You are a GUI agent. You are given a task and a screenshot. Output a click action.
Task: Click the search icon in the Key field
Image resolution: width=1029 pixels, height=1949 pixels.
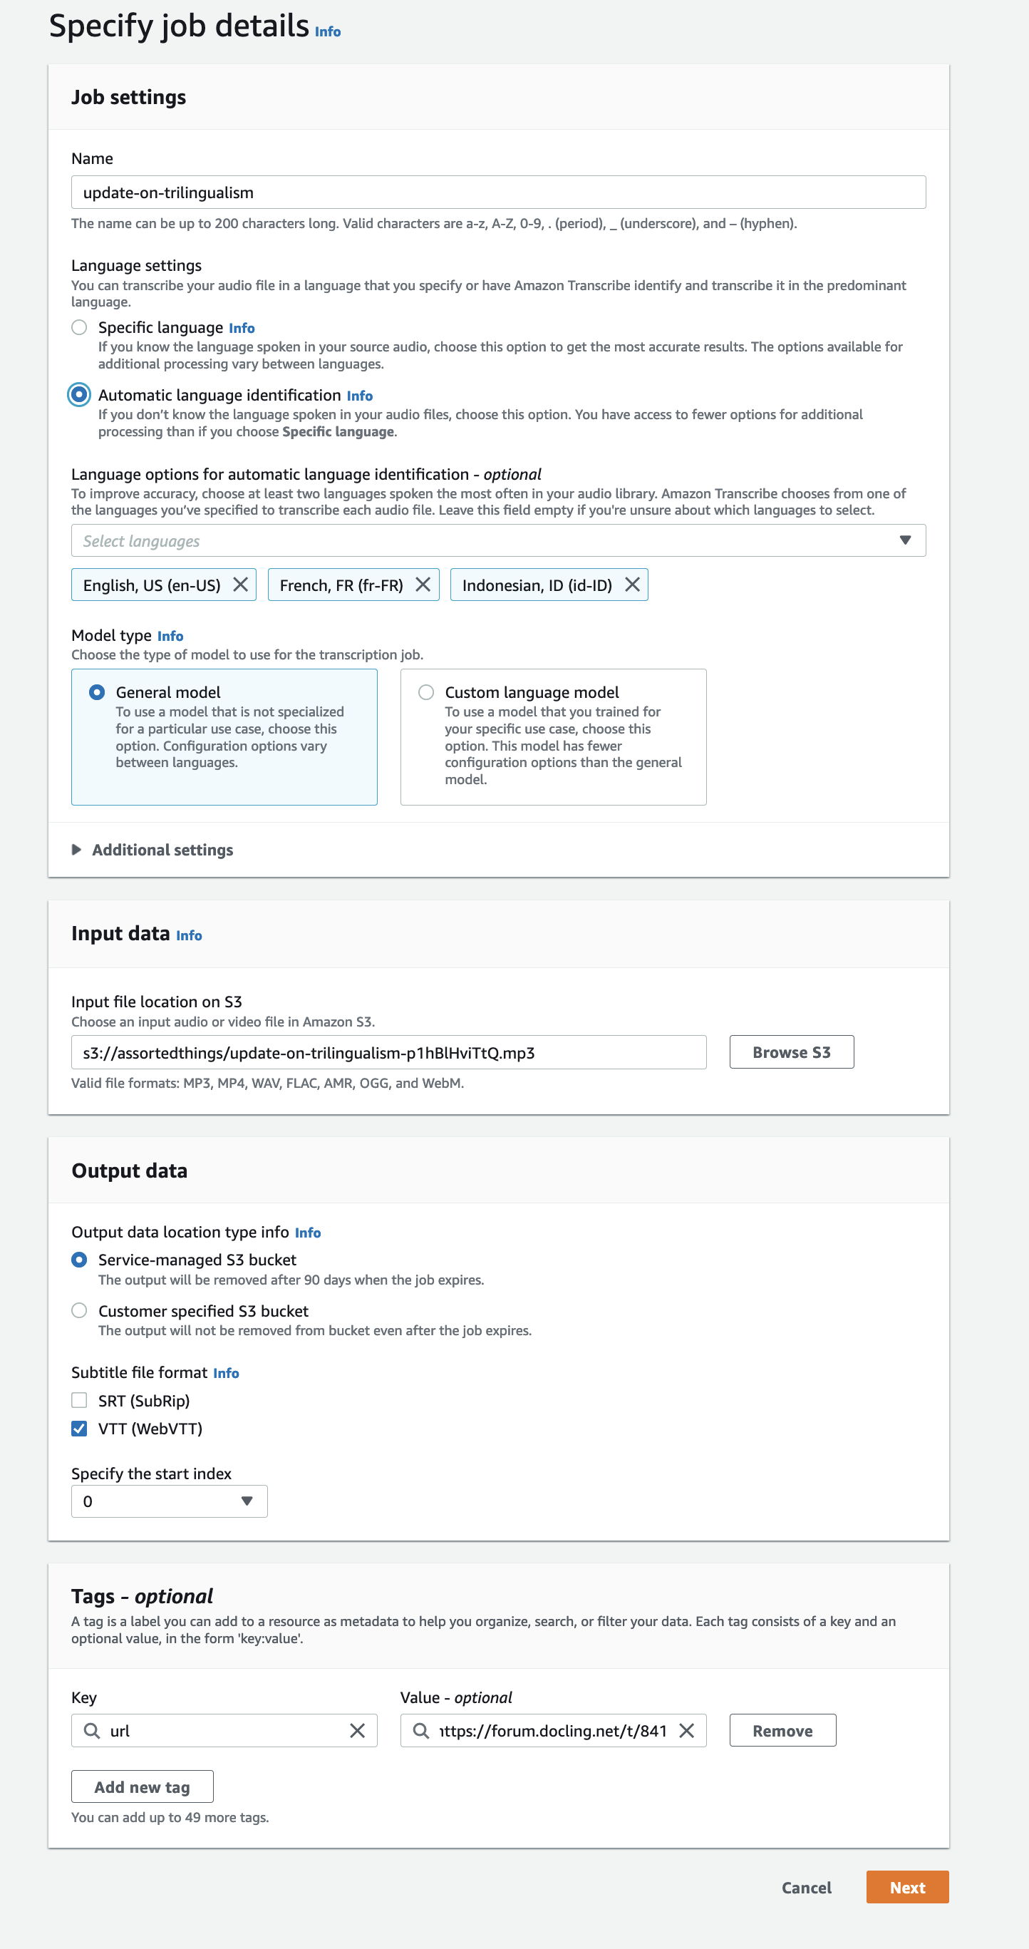tap(91, 1729)
